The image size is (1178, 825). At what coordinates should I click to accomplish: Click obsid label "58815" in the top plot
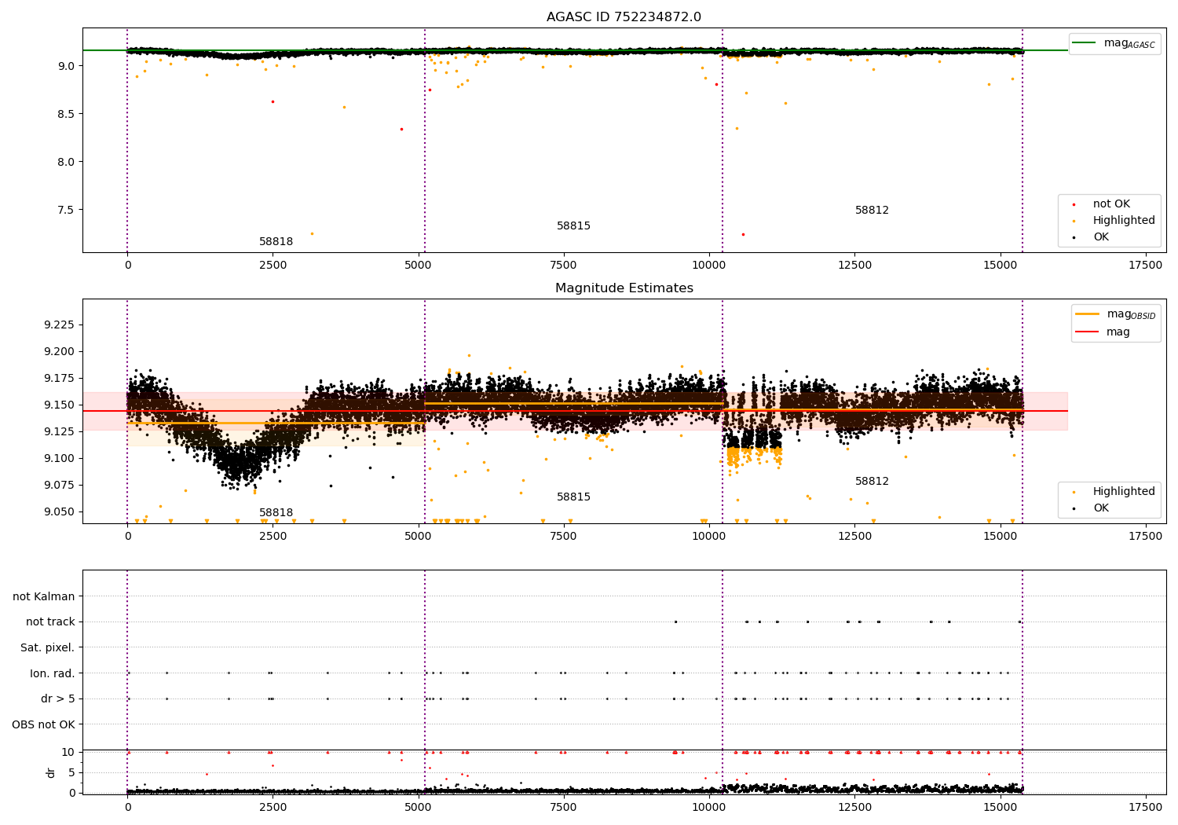coord(573,226)
